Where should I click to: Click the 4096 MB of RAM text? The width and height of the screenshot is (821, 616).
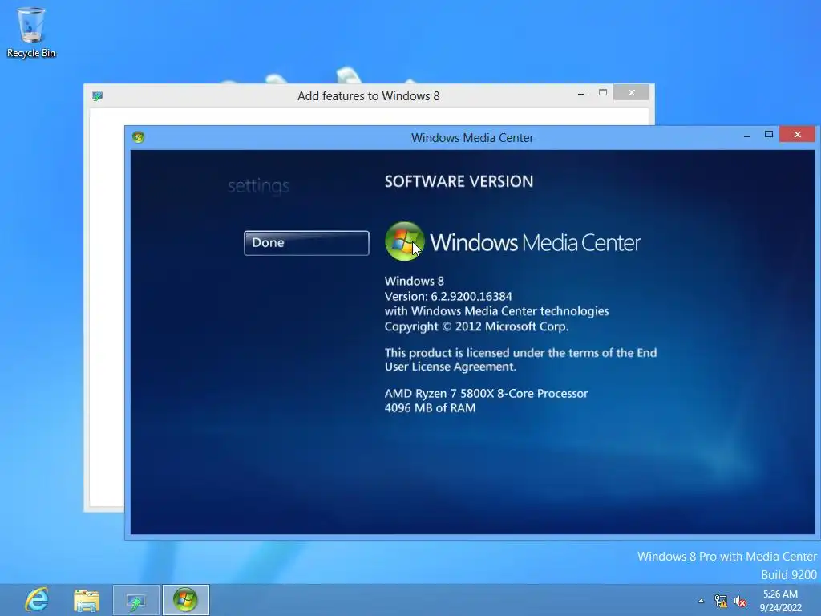click(430, 408)
